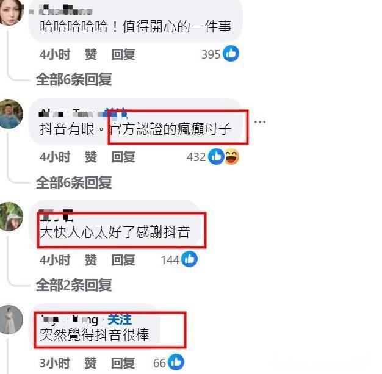Click the like icon beside 66
The height and width of the screenshot is (374, 382).
coord(176,362)
